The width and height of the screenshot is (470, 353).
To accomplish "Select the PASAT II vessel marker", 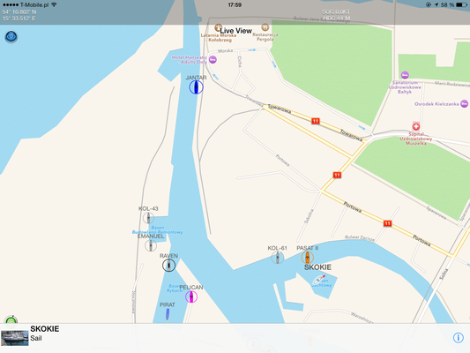I will pyautogui.click(x=307, y=258).
